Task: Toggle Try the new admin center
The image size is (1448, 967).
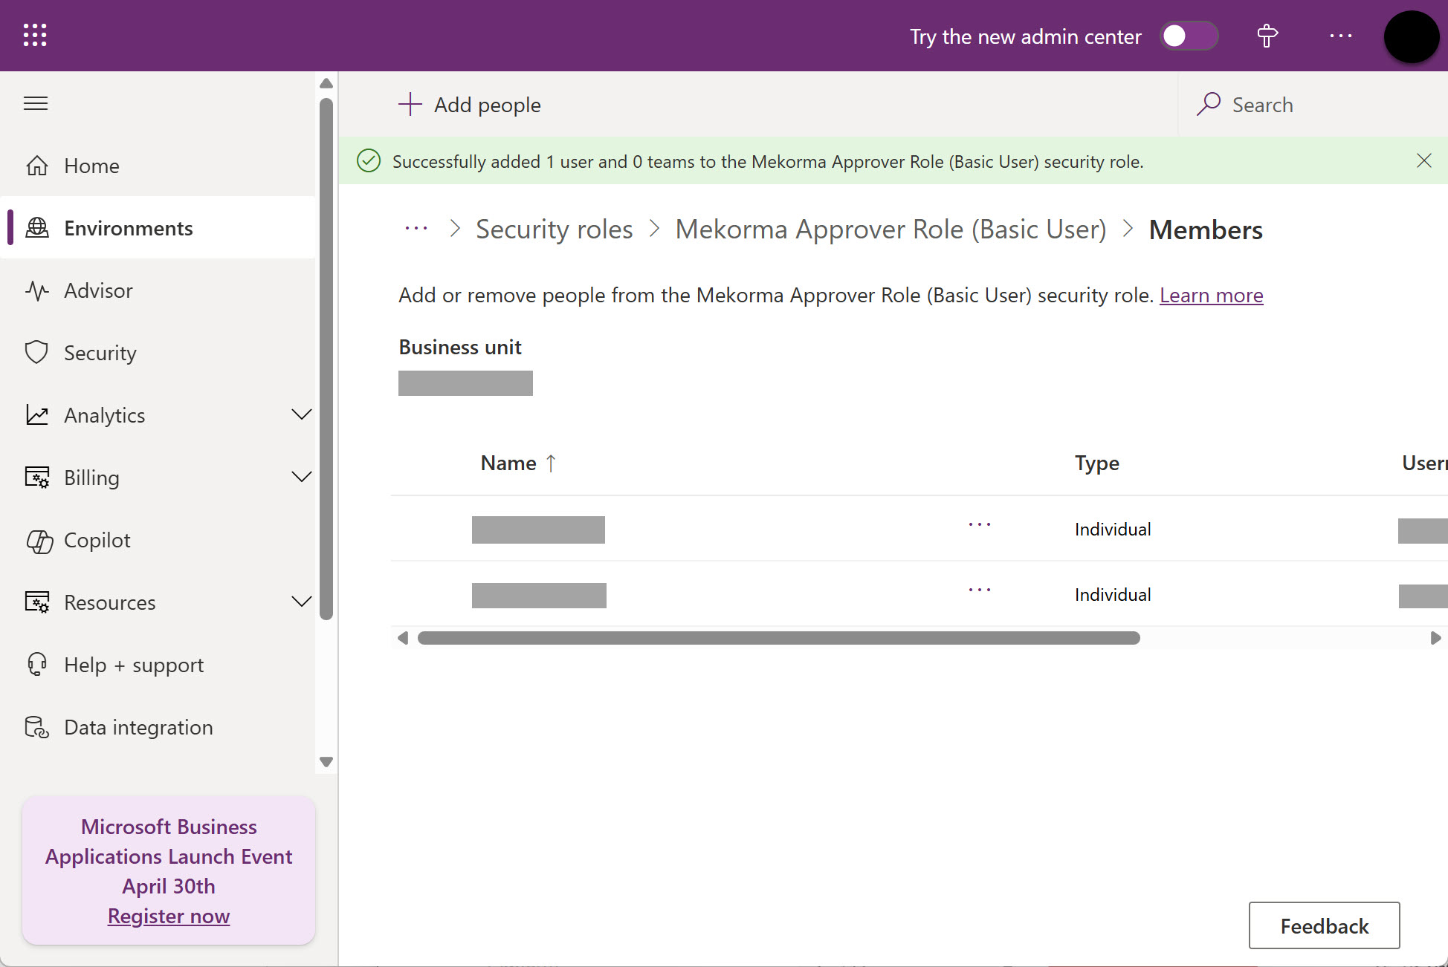Action: tap(1188, 36)
